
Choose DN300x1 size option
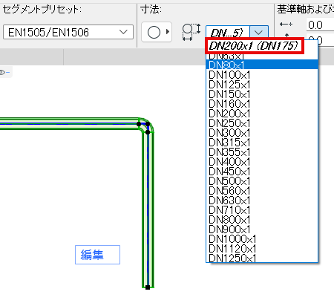click(x=262, y=132)
